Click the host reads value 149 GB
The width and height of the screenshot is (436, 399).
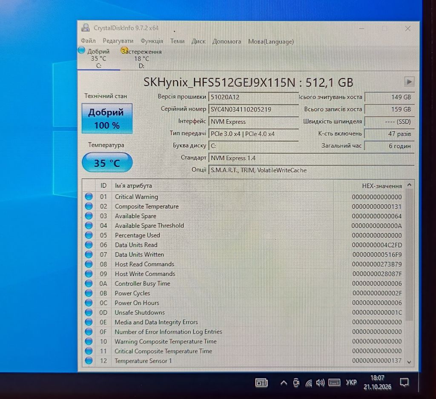(x=389, y=97)
